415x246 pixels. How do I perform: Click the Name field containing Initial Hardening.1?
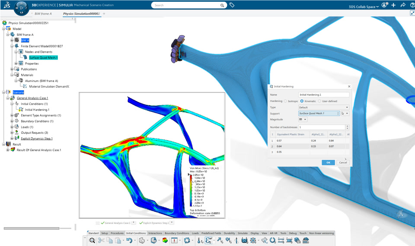point(324,95)
